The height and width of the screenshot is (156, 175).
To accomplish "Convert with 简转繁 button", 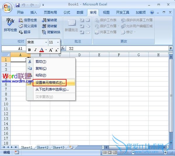I will 50,26.
